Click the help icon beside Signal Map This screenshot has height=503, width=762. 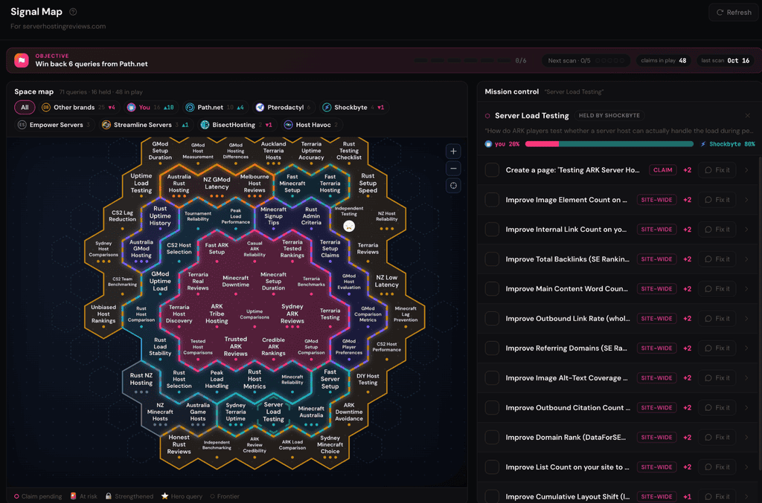(x=73, y=12)
